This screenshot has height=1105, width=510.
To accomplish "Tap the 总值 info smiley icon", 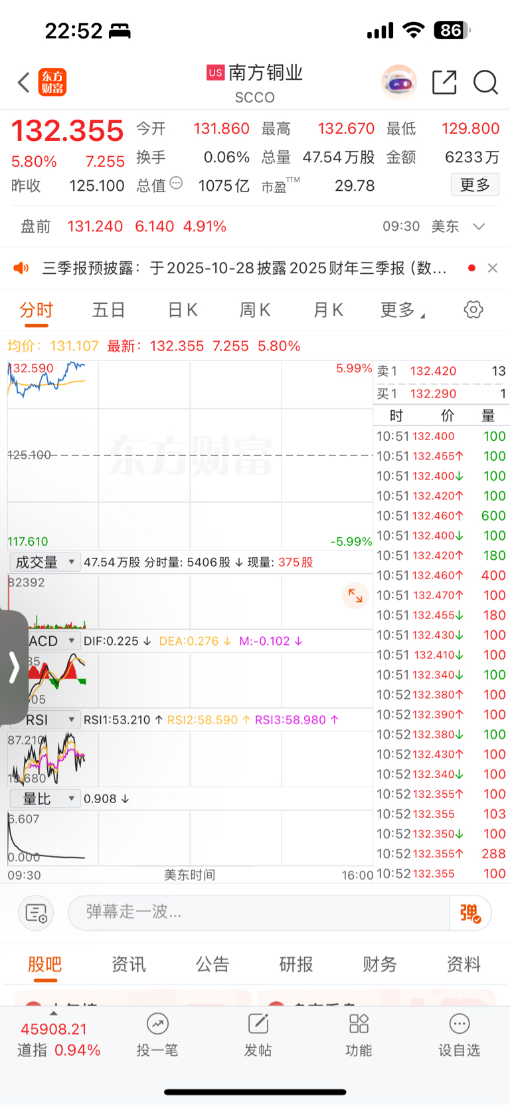I will tap(176, 183).
